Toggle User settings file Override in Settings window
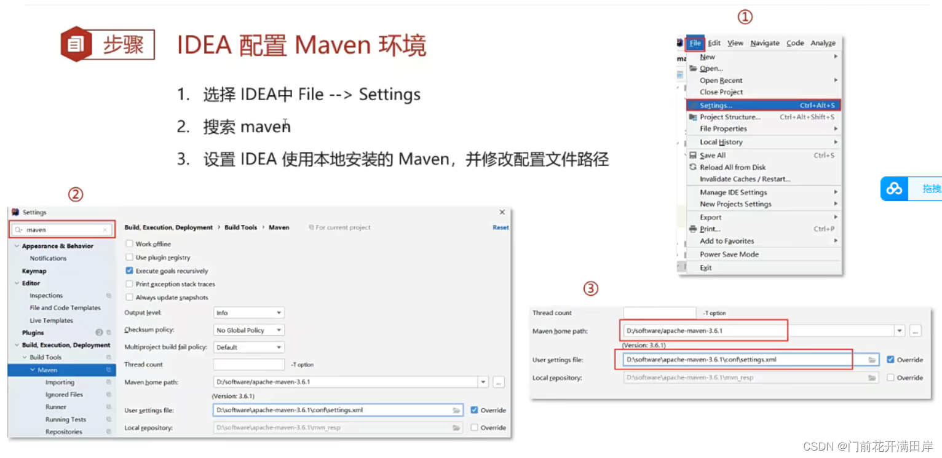 (474, 410)
